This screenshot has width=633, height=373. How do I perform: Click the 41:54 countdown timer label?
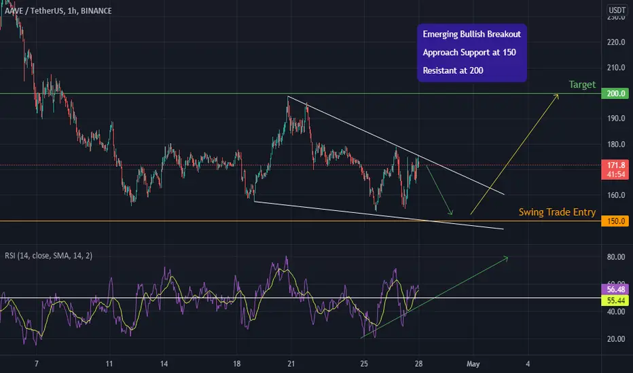coord(615,174)
